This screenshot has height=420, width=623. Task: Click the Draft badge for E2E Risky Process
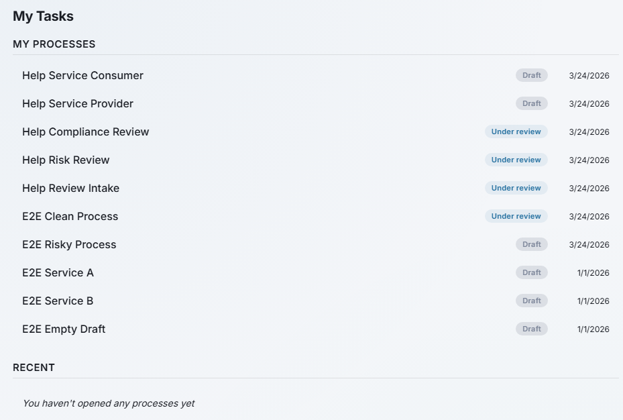531,244
